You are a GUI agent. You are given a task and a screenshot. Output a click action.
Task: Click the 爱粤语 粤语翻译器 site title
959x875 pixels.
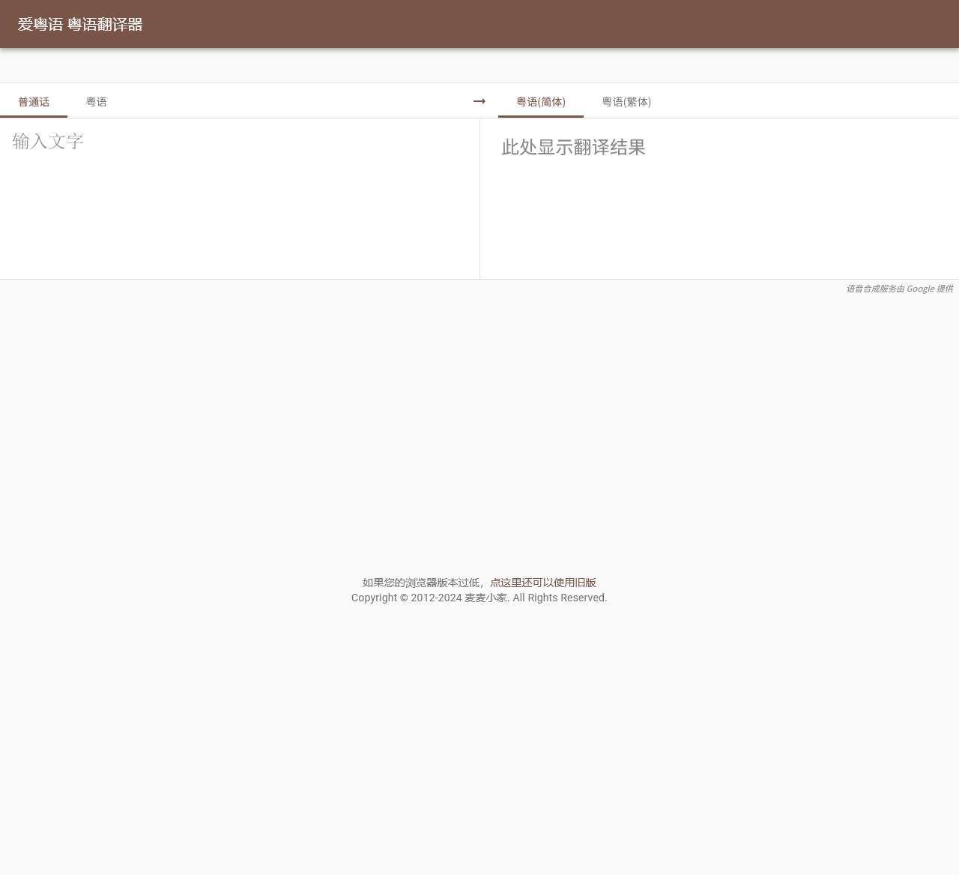[x=80, y=24]
